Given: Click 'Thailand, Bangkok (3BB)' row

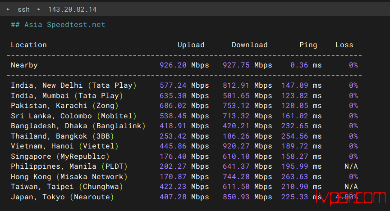Looking at the screenshot, I should 62,136.
